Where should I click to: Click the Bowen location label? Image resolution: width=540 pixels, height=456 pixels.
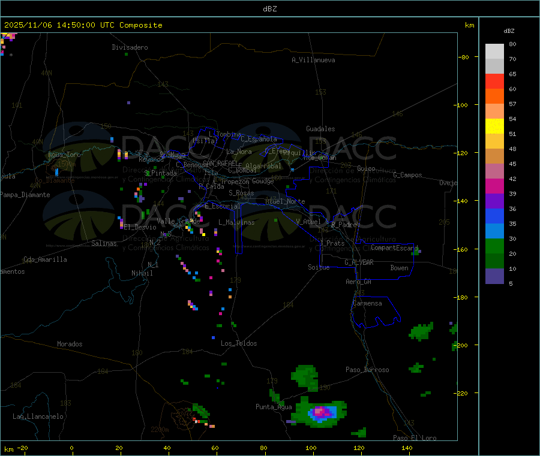[x=400, y=268]
